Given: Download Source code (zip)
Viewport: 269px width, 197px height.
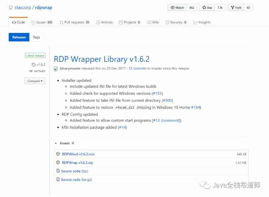Looking at the screenshot, I should 74,171.
